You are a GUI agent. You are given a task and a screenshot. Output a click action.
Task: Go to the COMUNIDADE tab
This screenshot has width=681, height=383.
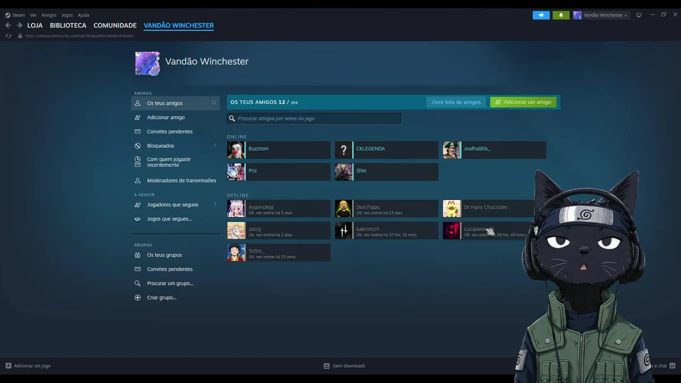click(115, 25)
